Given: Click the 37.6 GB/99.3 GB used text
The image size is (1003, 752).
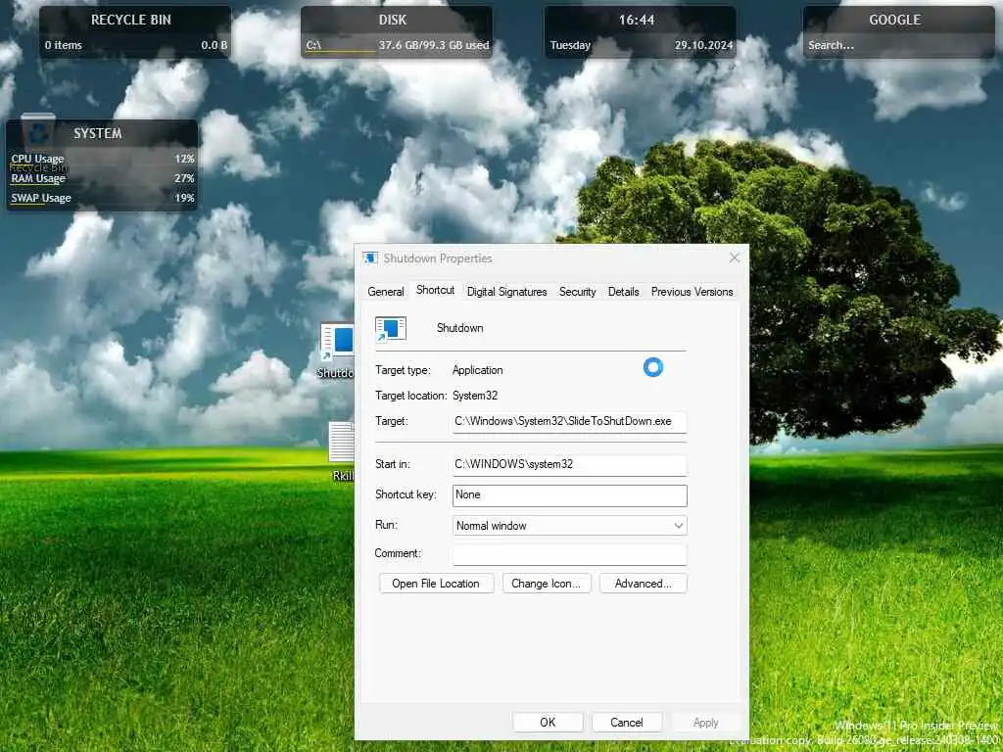Looking at the screenshot, I should (434, 45).
